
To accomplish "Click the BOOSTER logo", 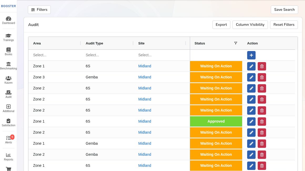I will [8, 6].
